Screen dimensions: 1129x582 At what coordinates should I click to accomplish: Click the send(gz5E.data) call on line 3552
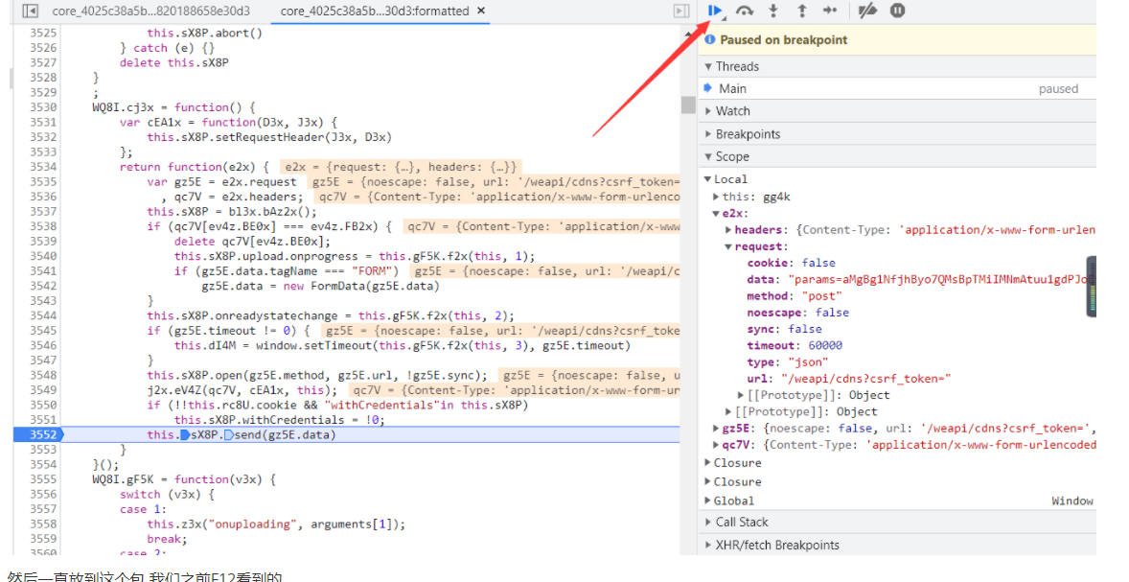[286, 434]
